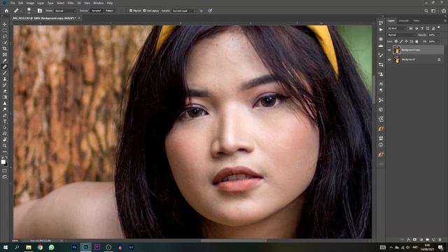The image size is (448, 252).
Task: Select the Eraser tool
Action: tap(5, 91)
